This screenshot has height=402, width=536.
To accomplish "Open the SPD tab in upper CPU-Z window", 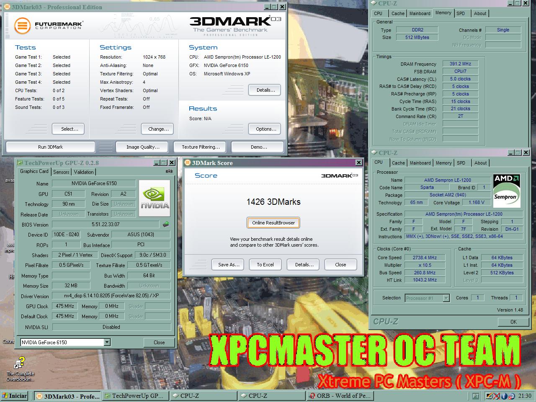I will [461, 13].
